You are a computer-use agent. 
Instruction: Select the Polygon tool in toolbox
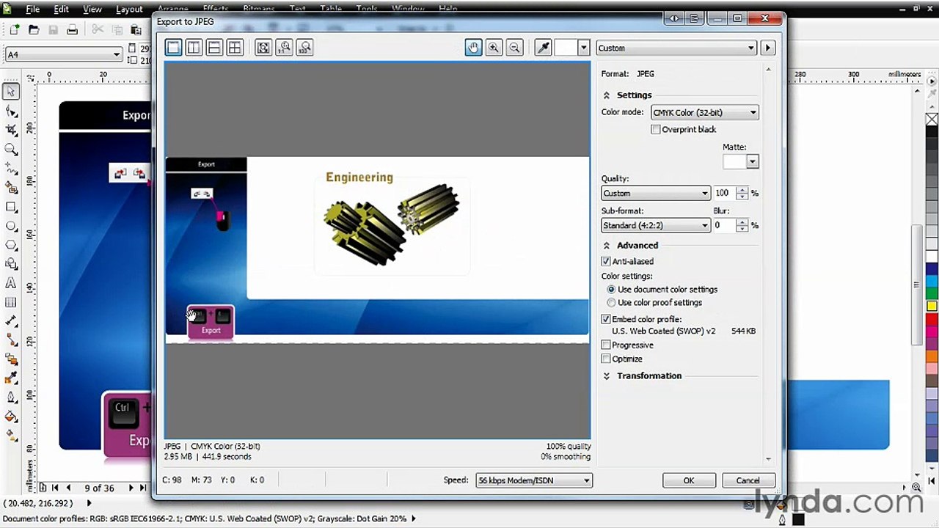[x=11, y=246]
